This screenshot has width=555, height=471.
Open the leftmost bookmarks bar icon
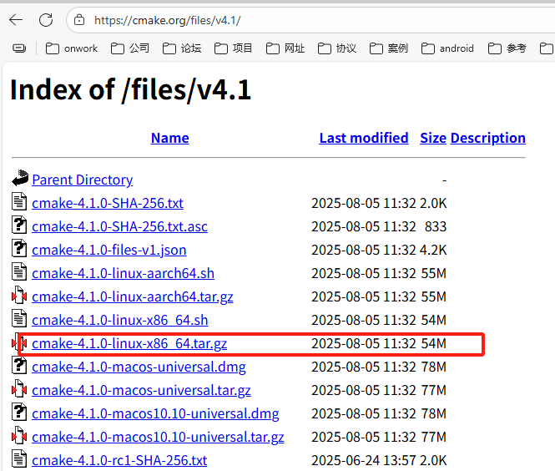coord(19,48)
